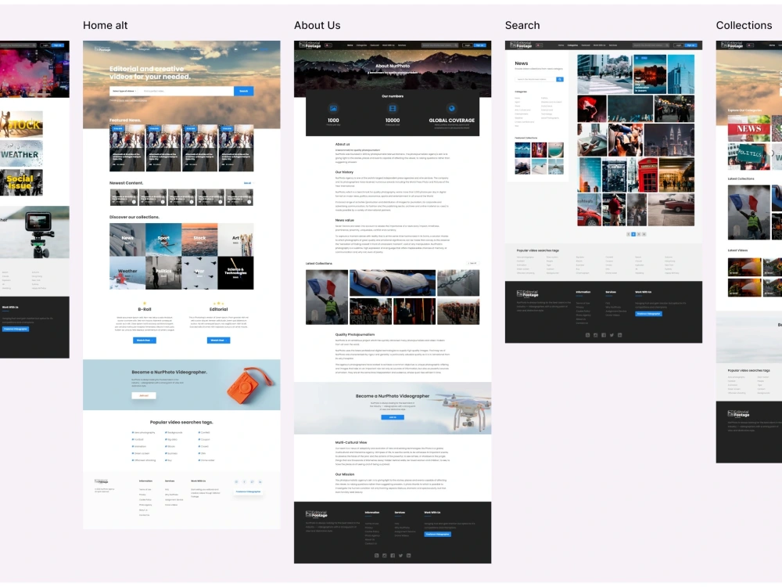The width and height of the screenshot is (782, 587).
Task: Click the magnifier icon in the Search sidebar search bar
Action: point(560,79)
